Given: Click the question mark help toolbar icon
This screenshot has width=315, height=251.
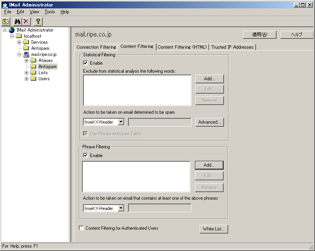Looking at the screenshot, I should (38, 22).
